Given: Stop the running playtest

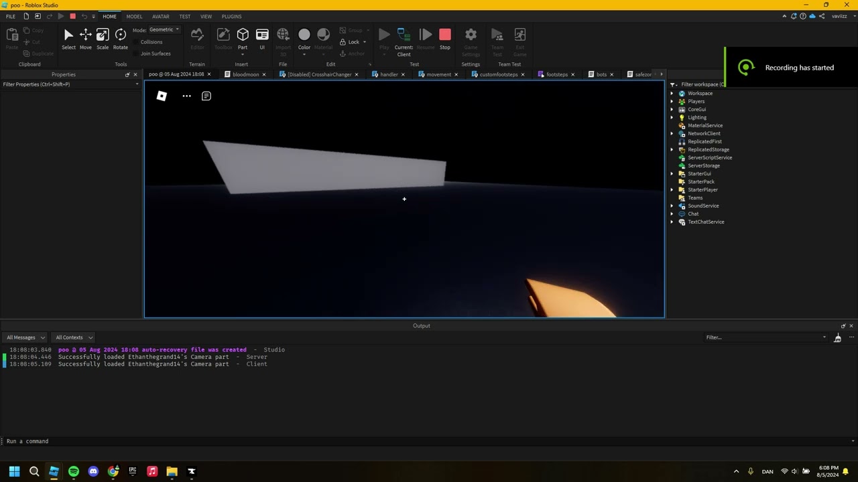Looking at the screenshot, I should click(x=445, y=39).
